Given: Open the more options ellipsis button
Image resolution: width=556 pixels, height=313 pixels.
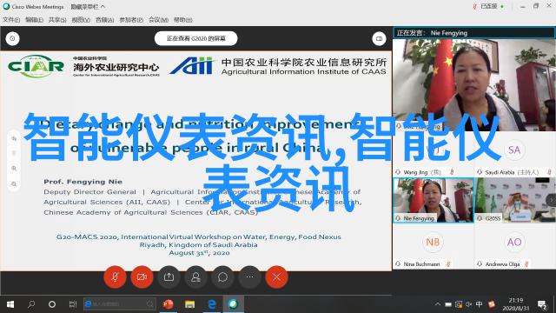Looking at the screenshot, I should (x=249, y=276).
